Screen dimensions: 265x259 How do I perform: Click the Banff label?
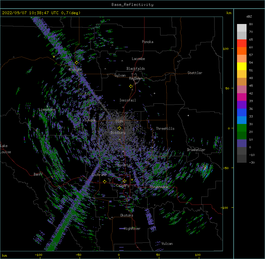pos(38,174)
